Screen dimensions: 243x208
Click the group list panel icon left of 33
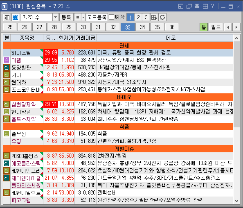[7, 17]
